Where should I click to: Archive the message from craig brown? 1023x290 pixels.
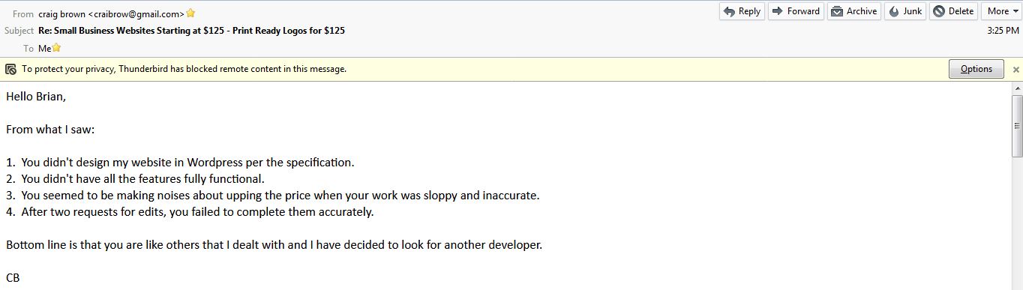[854, 11]
